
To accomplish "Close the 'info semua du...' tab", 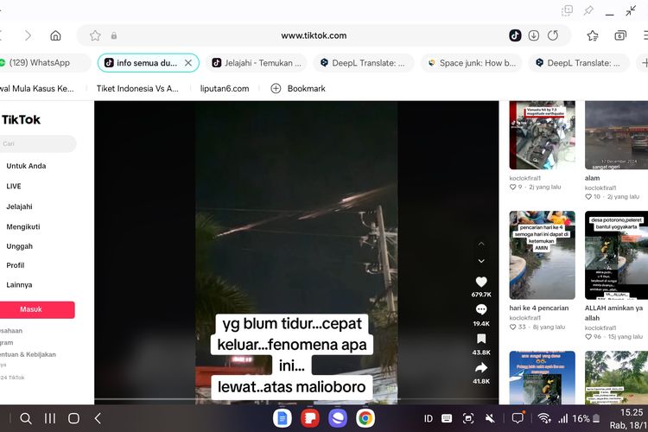I will click(x=188, y=63).
